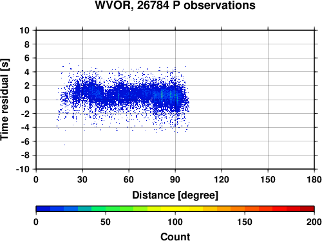Click the 'Count' colorbar label
This screenshot has width=322, height=241.
(175, 237)
